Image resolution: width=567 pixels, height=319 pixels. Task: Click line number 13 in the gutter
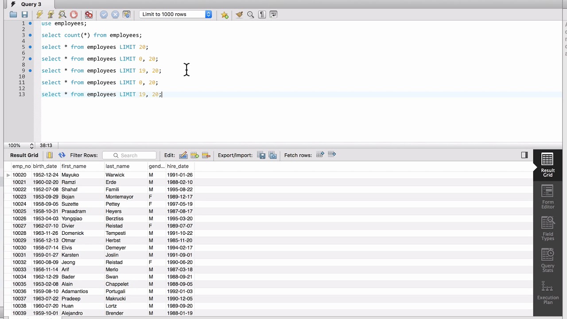pos(22,94)
